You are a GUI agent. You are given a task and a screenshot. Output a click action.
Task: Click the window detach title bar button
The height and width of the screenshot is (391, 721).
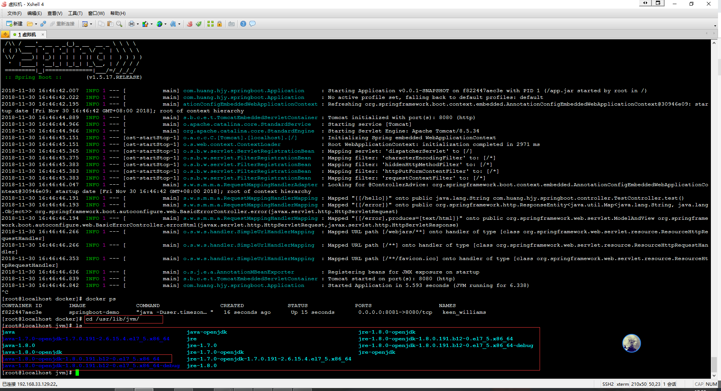(658, 3)
